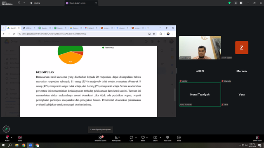Open Zoom from the taskbar
This screenshot has width=264, height=148.
pyautogui.click(x=30, y=145)
